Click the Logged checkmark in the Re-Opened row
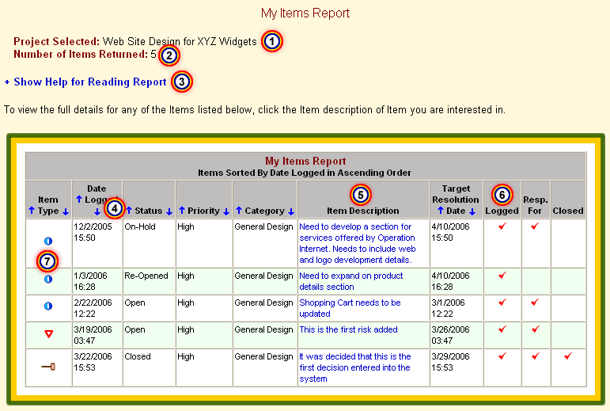Image resolution: width=610 pixels, height=411 pixels. point(502,276)
